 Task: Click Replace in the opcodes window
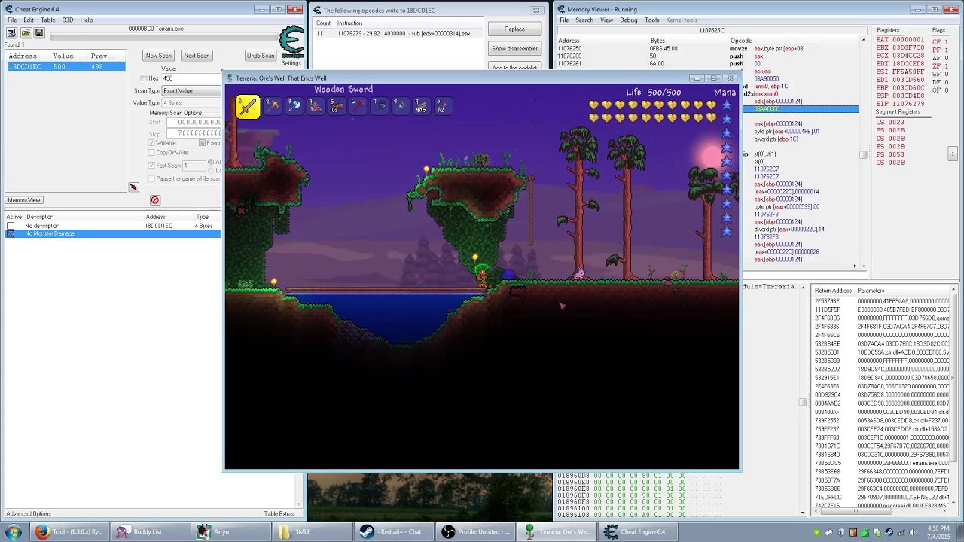coord(515,29)
